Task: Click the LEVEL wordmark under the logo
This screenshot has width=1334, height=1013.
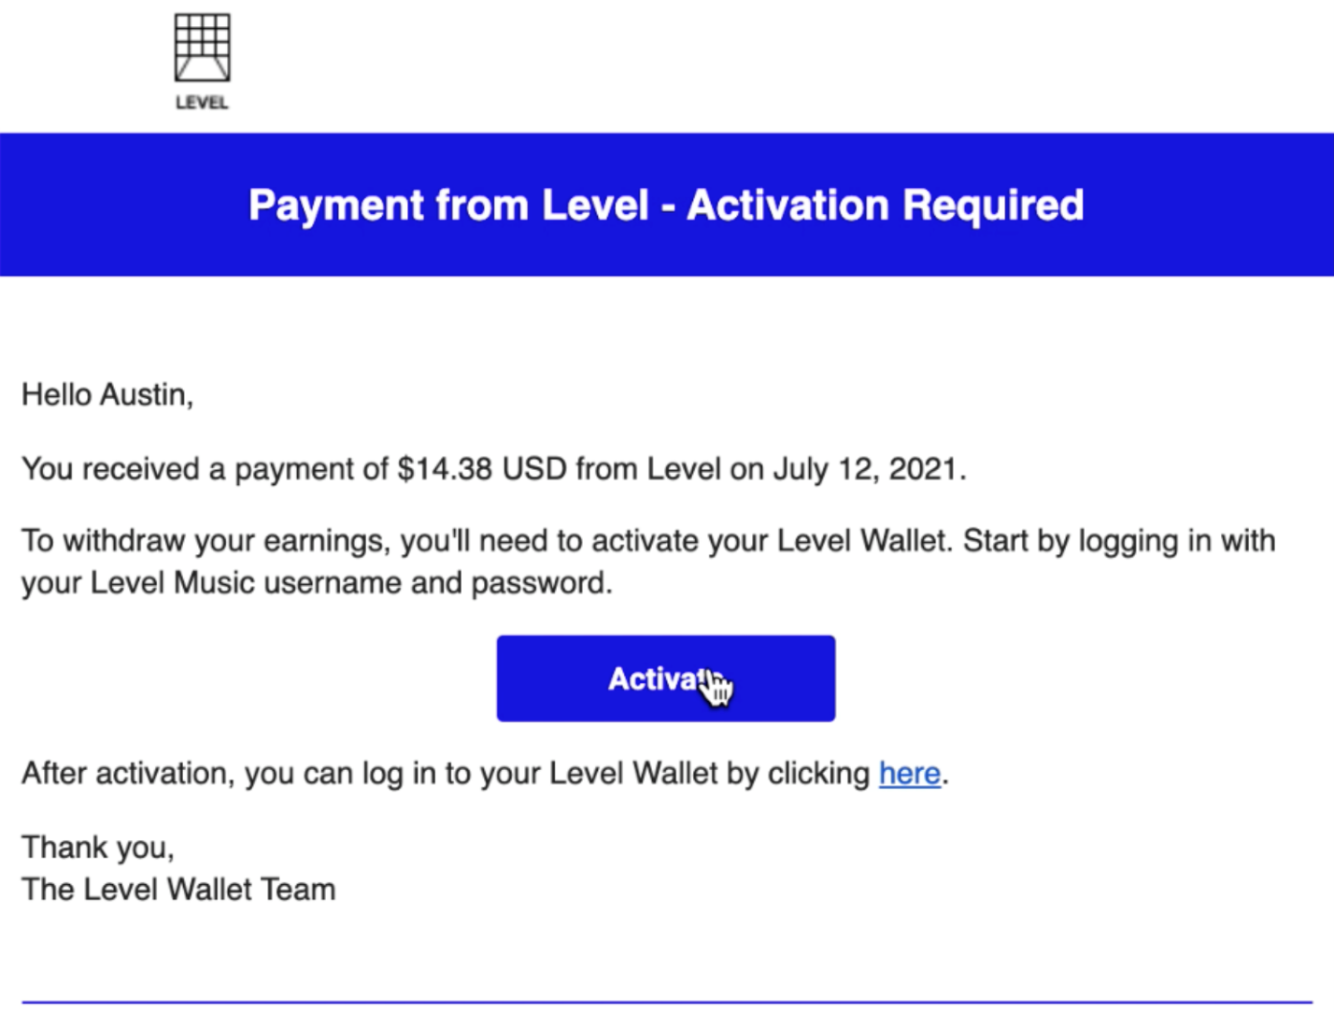Action: [202, 103]
